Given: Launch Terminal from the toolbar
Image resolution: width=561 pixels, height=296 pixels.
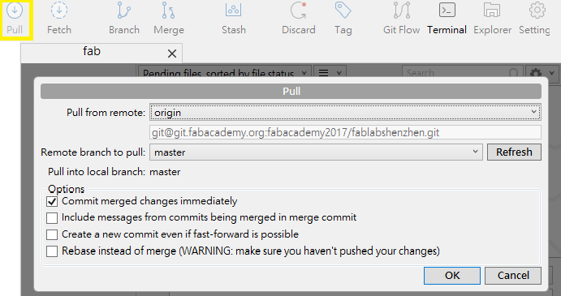Looking at the screenshot, I should [x=447, y=19].
